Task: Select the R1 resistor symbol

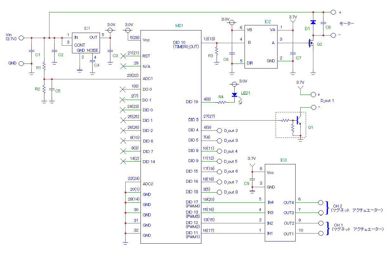Action: pos(44,66)
